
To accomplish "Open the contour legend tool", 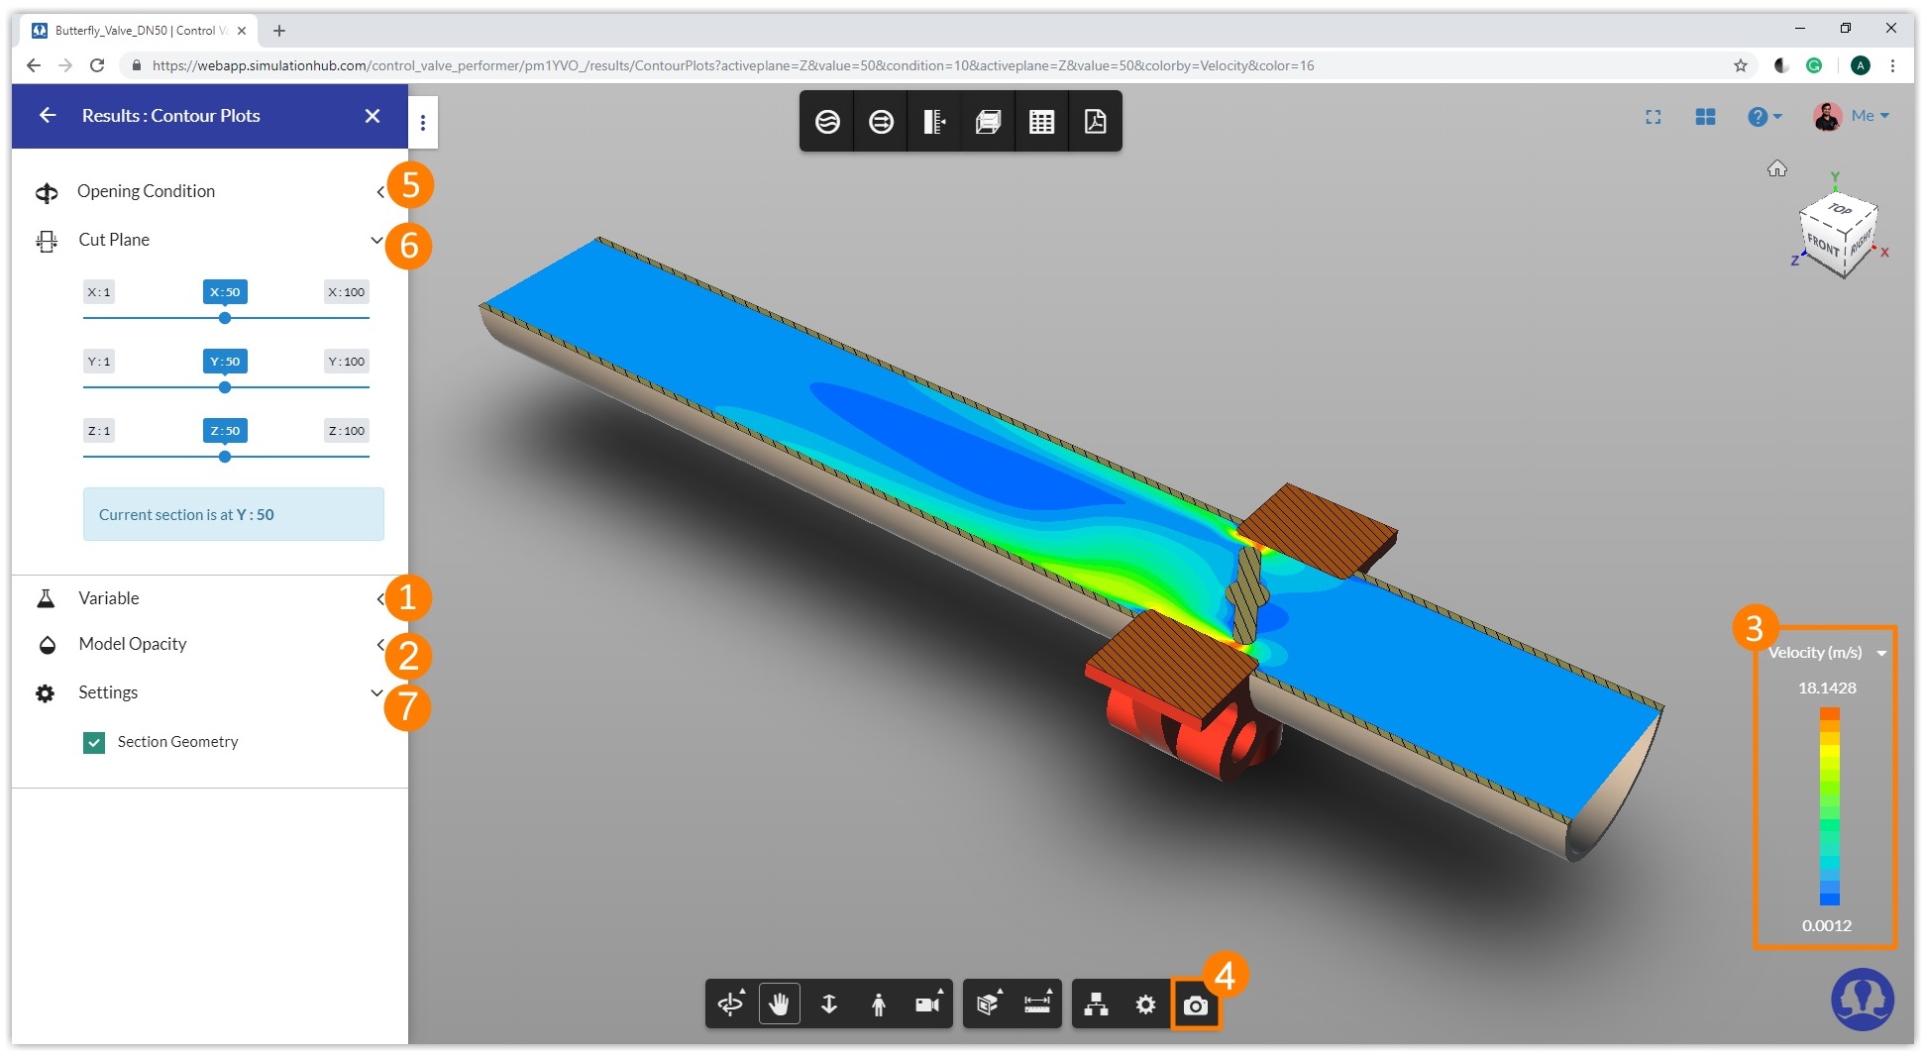I will 933,121.
